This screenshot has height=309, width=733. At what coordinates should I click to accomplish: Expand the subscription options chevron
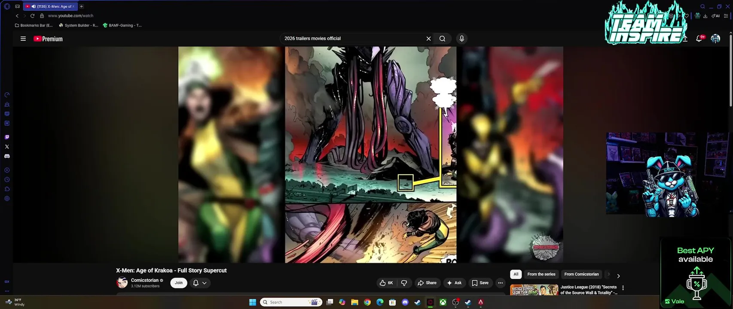205,283
